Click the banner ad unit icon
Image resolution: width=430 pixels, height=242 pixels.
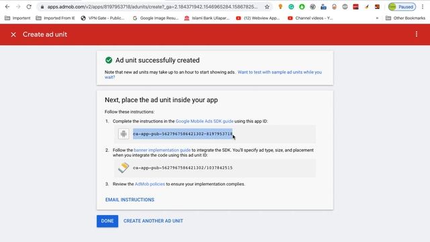pos(124,167)
